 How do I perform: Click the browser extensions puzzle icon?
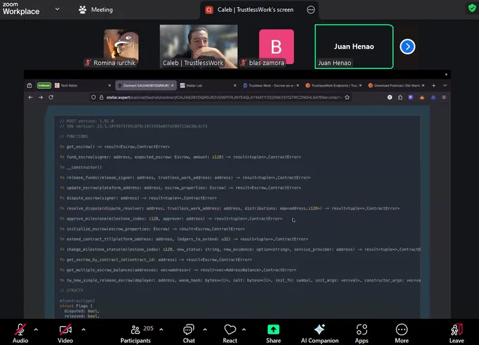click(400, 97)
